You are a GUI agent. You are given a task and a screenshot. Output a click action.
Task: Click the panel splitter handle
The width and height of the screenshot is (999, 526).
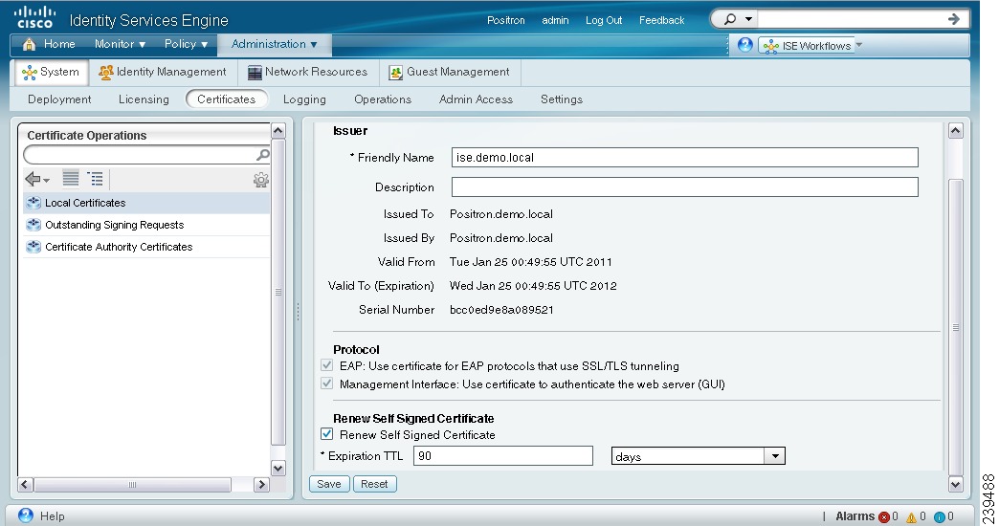pos(298,311)
